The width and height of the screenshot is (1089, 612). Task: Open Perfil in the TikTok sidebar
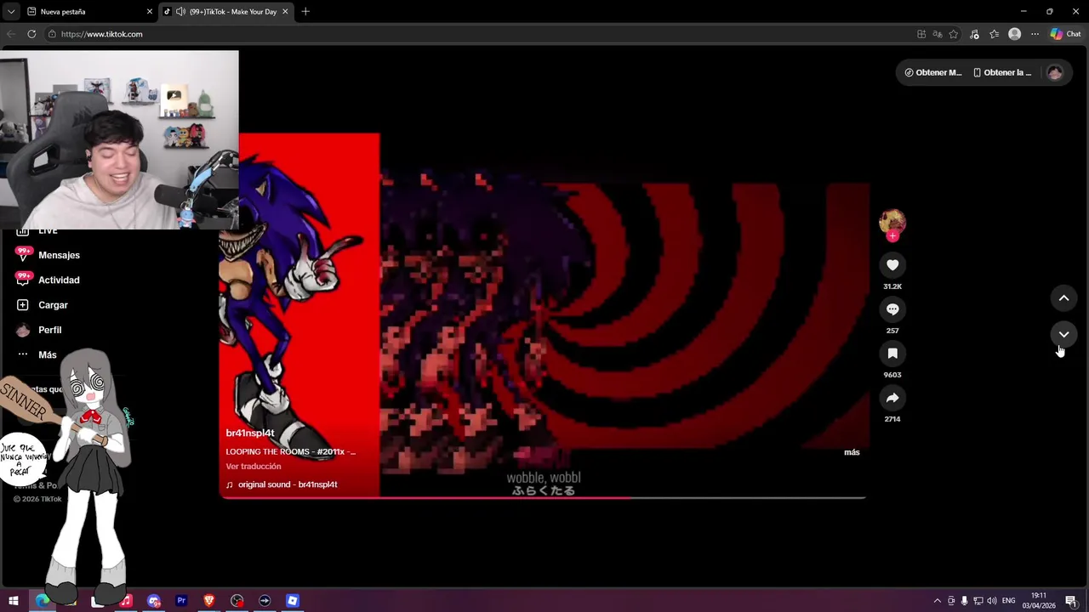coord(39,330)
